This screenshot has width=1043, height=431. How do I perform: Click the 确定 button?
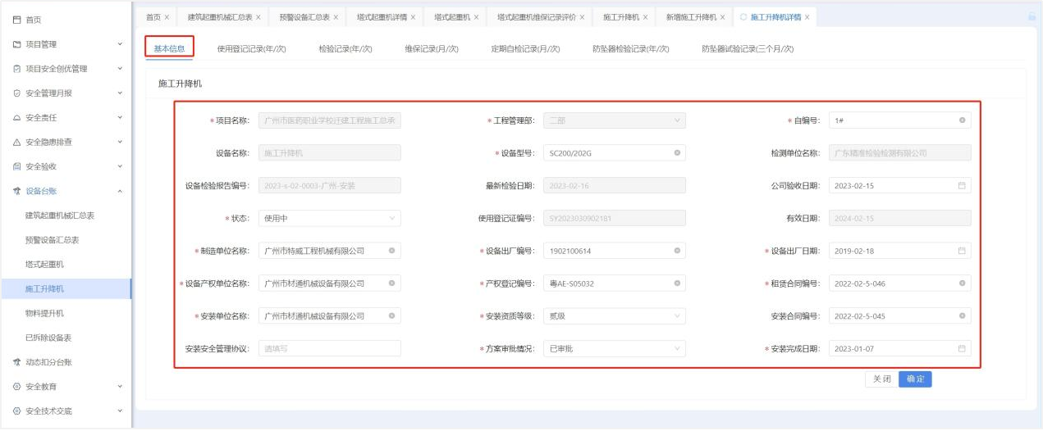915,379
